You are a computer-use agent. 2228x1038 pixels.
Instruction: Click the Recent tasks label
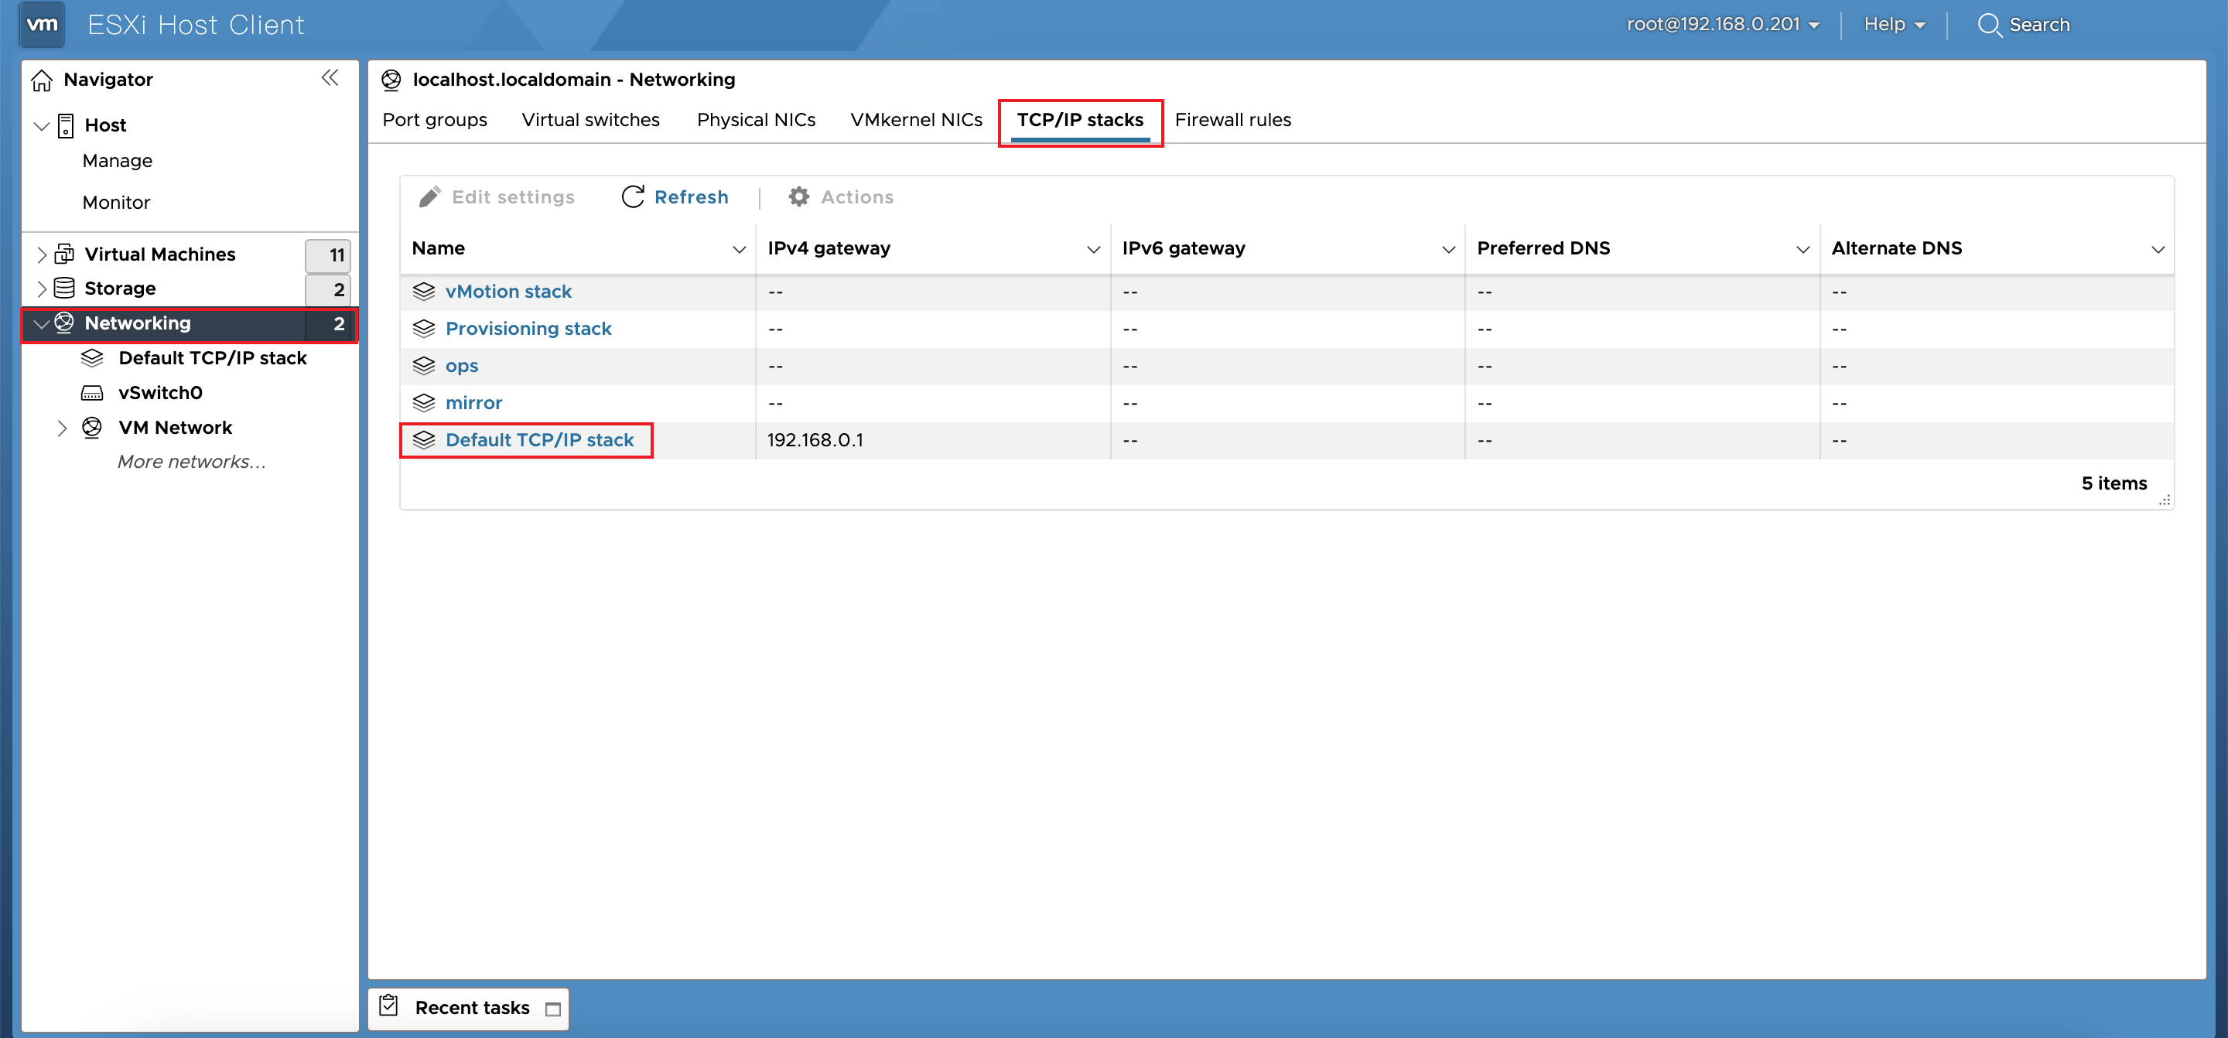(x=472, y=1008)
